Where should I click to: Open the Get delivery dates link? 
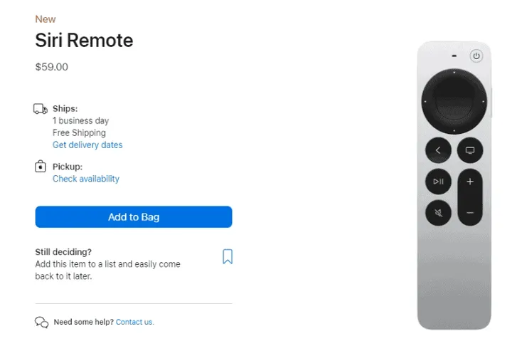pyautogui.click(x=87, y=145)
